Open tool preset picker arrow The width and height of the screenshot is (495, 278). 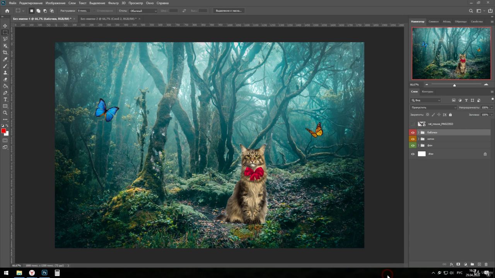[x=24, y=11]
